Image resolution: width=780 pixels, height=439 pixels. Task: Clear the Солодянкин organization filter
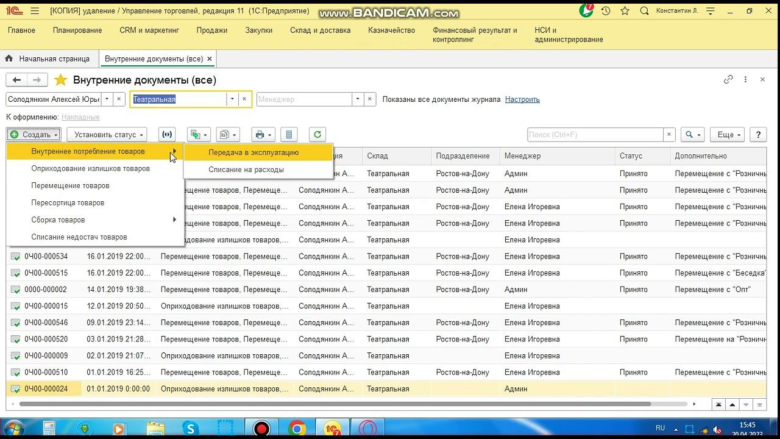(119, 99)
